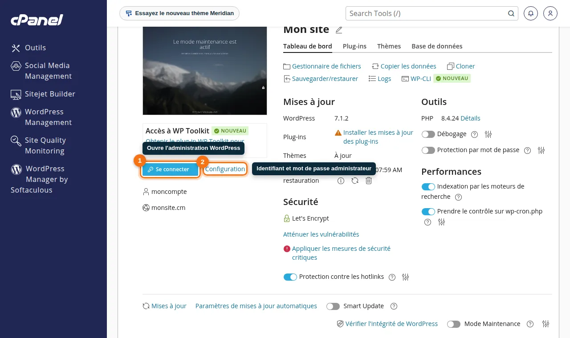This screenshot has width=570, height=338.
Task: Click Installer les mises à jour des plug-ins
Action: click(378, 137)
